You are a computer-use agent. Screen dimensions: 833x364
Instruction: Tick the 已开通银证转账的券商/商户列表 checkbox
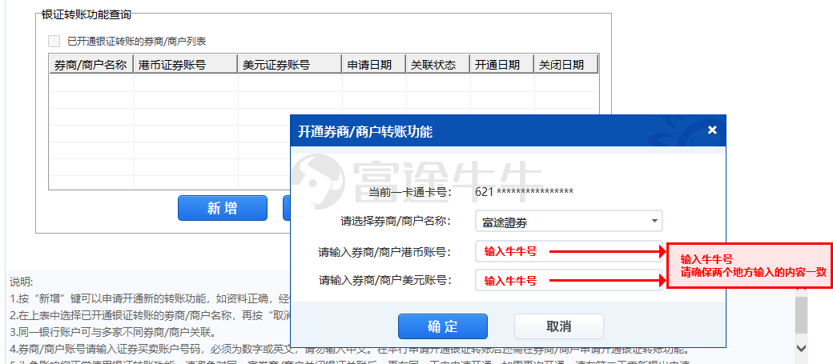click(x=54, y=41)
